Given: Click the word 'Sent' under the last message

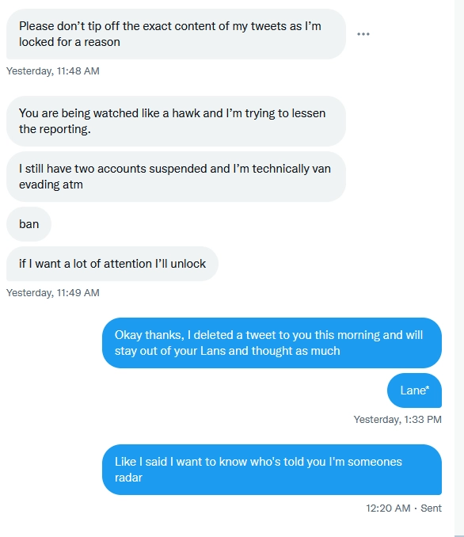Looking at the screenshot, I should coord(431,508).
